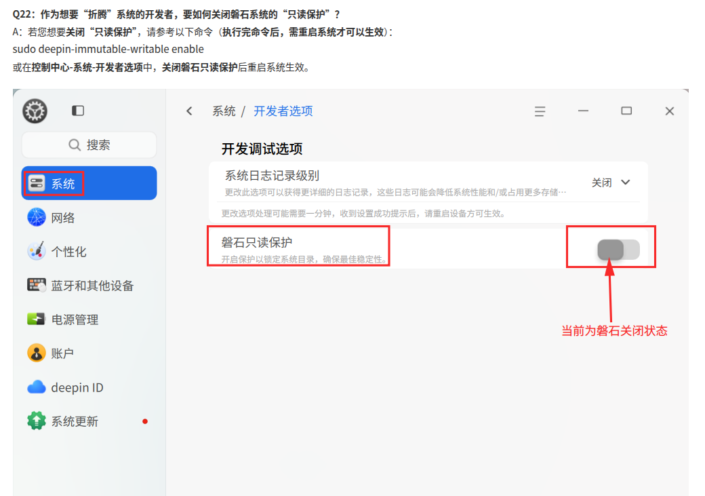Screen dimensions: 705x496
Task: Click the sudo deepin-immutable-writable enable command text
Action: click(x=108, y=49)
